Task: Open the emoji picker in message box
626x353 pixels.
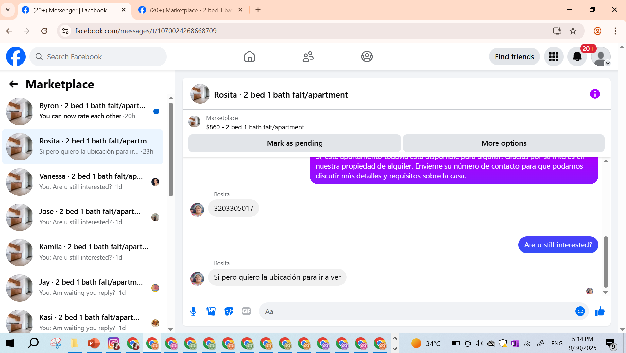Action: tap(580, 311)
